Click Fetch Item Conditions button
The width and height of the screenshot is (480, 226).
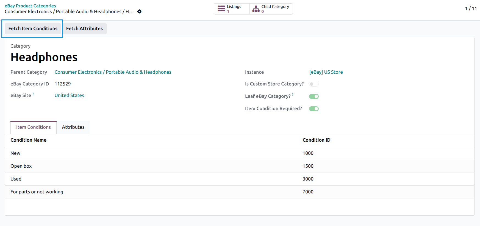pos(33,28)
